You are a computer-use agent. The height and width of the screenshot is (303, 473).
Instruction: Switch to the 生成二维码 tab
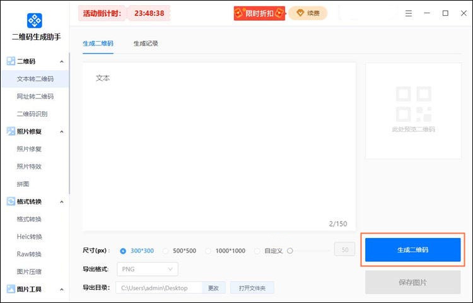[x=98, y=44]
